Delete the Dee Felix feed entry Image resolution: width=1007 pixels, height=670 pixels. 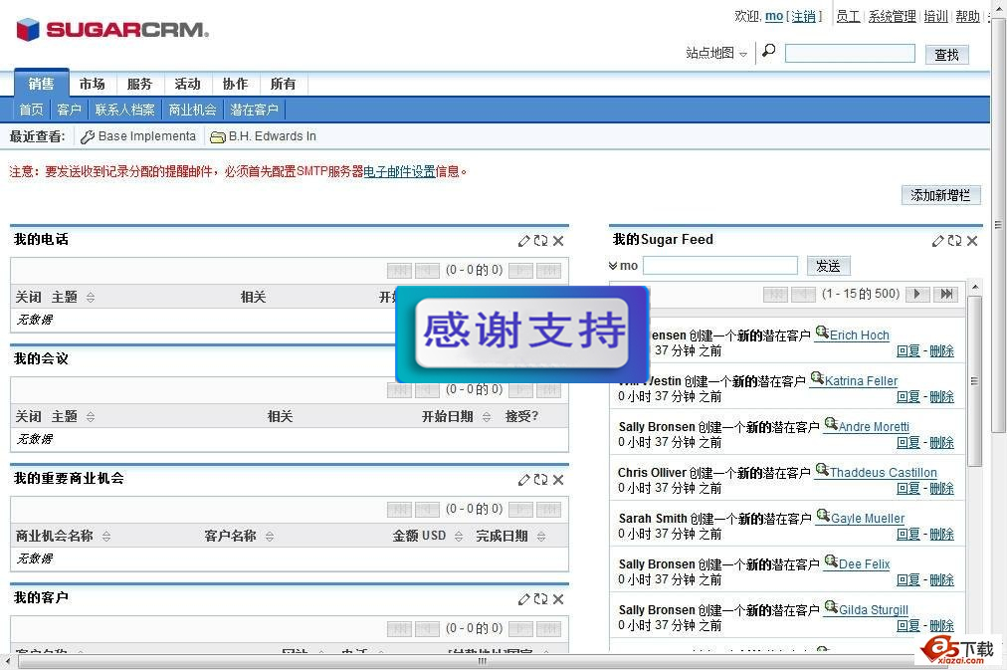pos(941,580)
